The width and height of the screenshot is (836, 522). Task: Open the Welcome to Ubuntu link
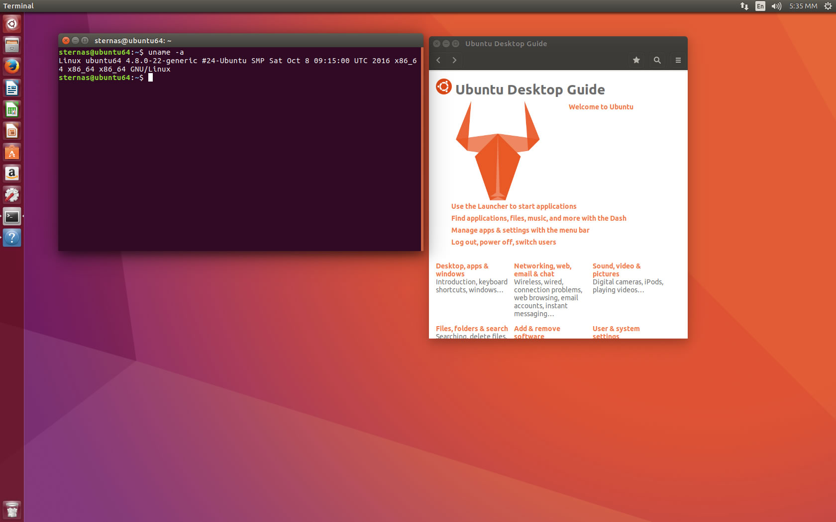point(601,107)
